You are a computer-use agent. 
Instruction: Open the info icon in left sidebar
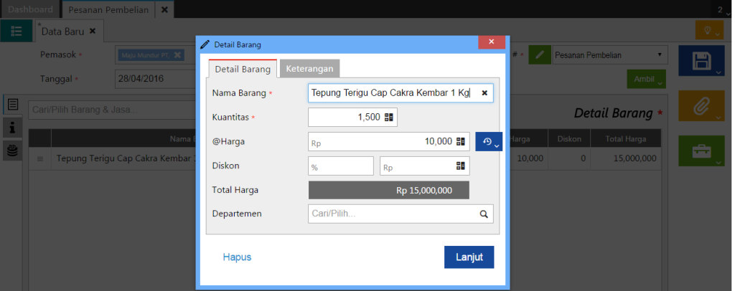coord(12,127)
